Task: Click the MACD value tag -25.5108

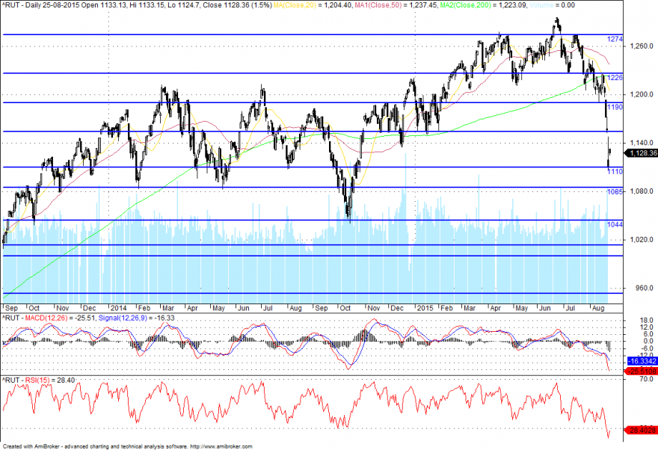Action: 642,372
